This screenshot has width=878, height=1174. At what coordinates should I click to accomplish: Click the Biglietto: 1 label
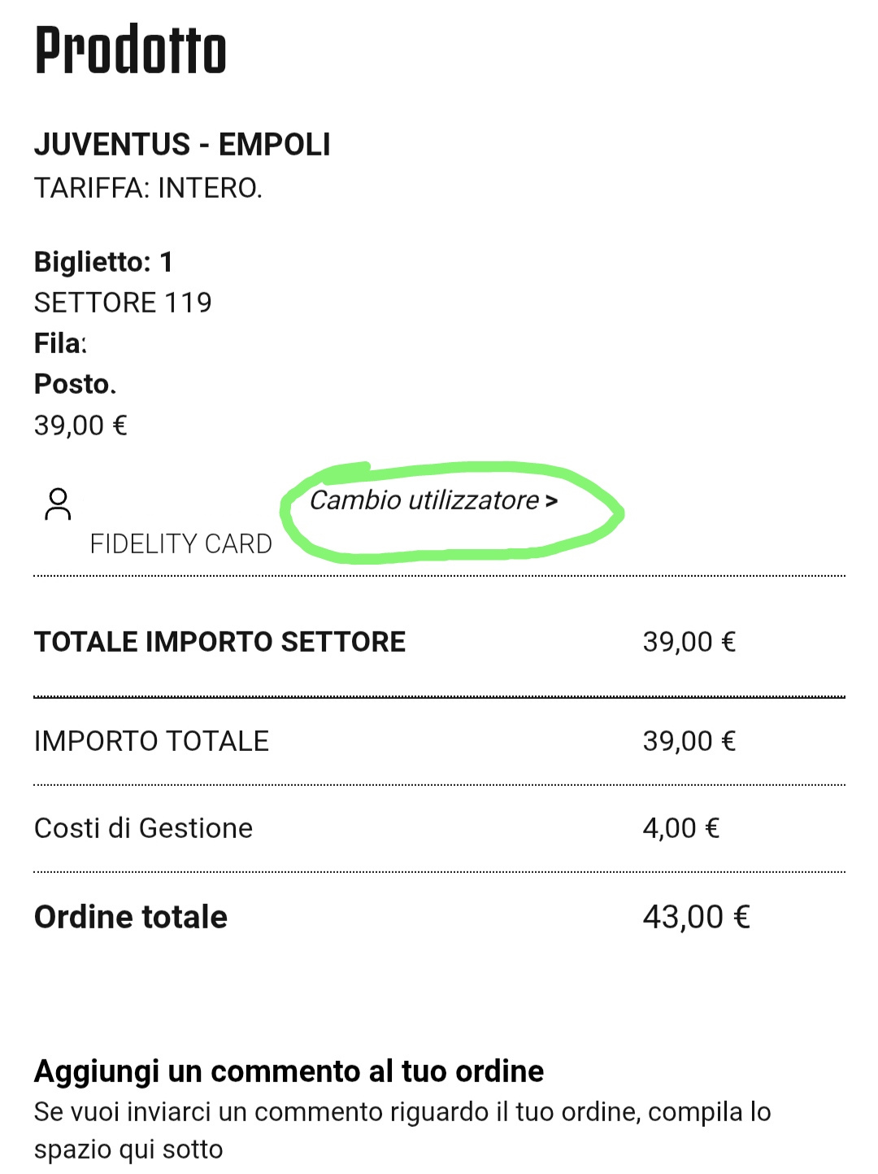(x=103, y=262)
